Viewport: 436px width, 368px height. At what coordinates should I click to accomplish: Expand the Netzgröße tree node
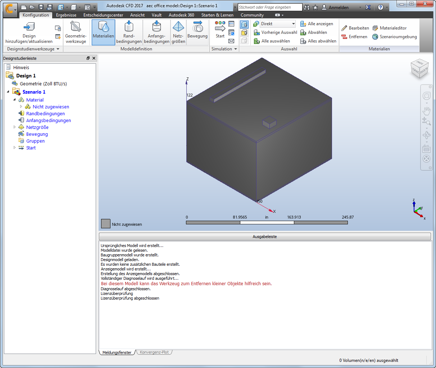[14, 127]
